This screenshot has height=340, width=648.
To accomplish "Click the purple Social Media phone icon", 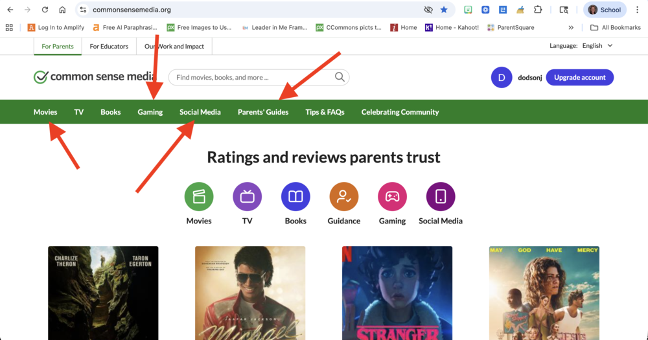I will click(x=441, y=197).
